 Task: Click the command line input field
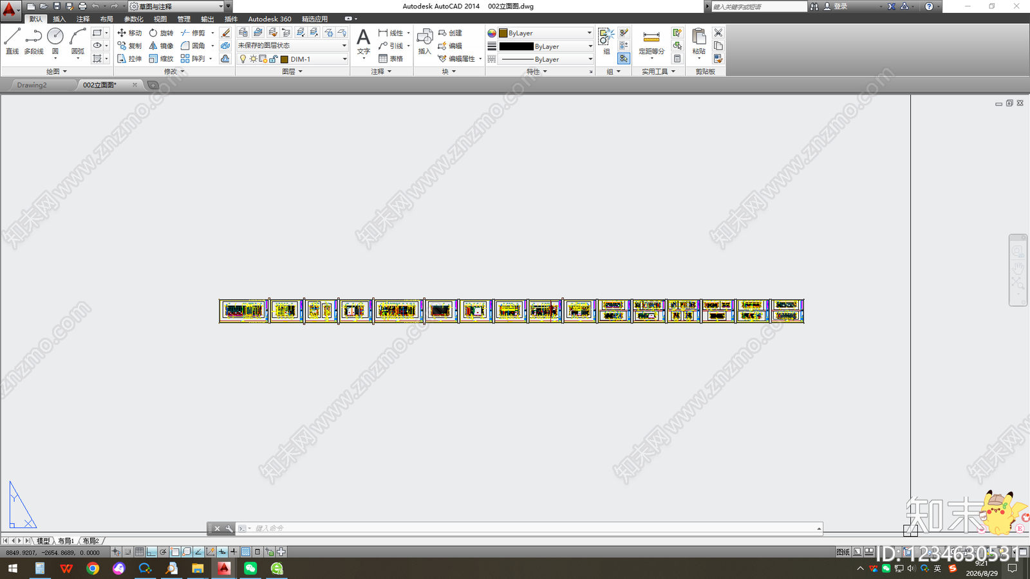click(x=534, y=528)
